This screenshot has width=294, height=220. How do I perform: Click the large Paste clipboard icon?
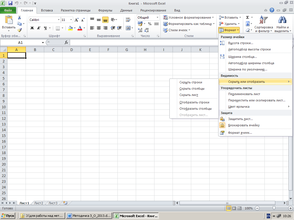(x=9, y=20)
